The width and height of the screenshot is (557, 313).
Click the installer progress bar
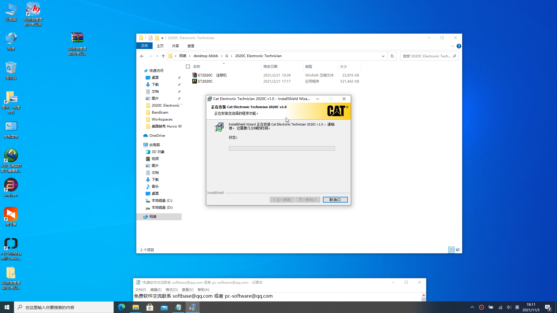coord(282,148)
